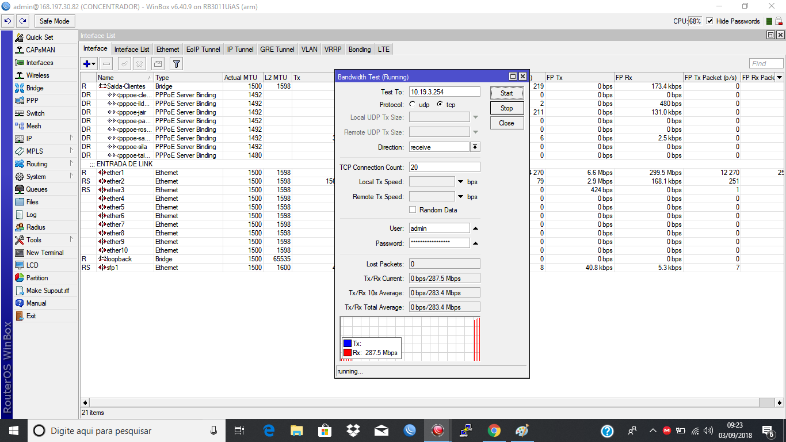
Task: Switch to VLAN tab
Action: point(309,49)
